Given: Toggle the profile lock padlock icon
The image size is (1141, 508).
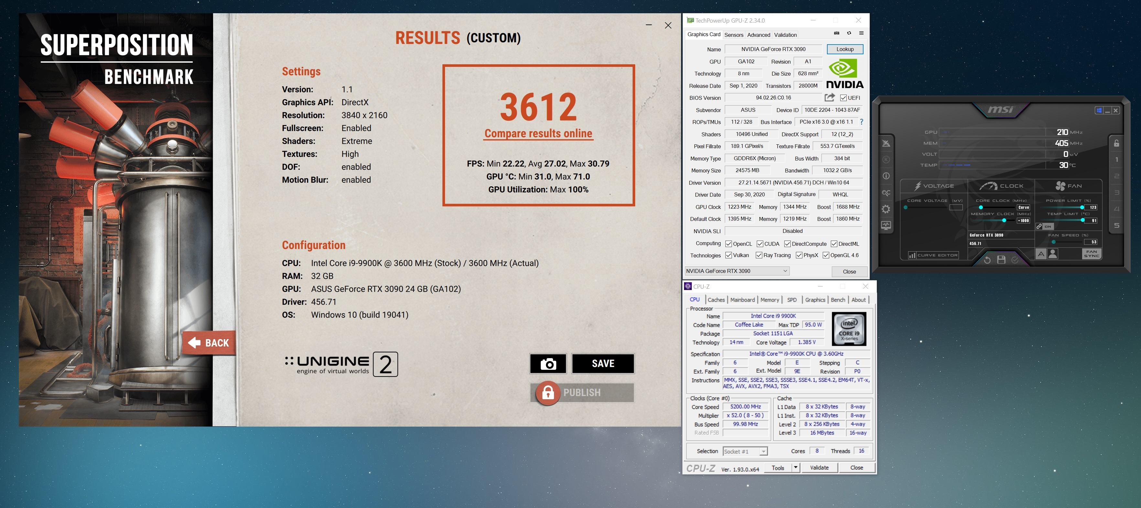Looking at the screenshot, I should click(1116, 143).
